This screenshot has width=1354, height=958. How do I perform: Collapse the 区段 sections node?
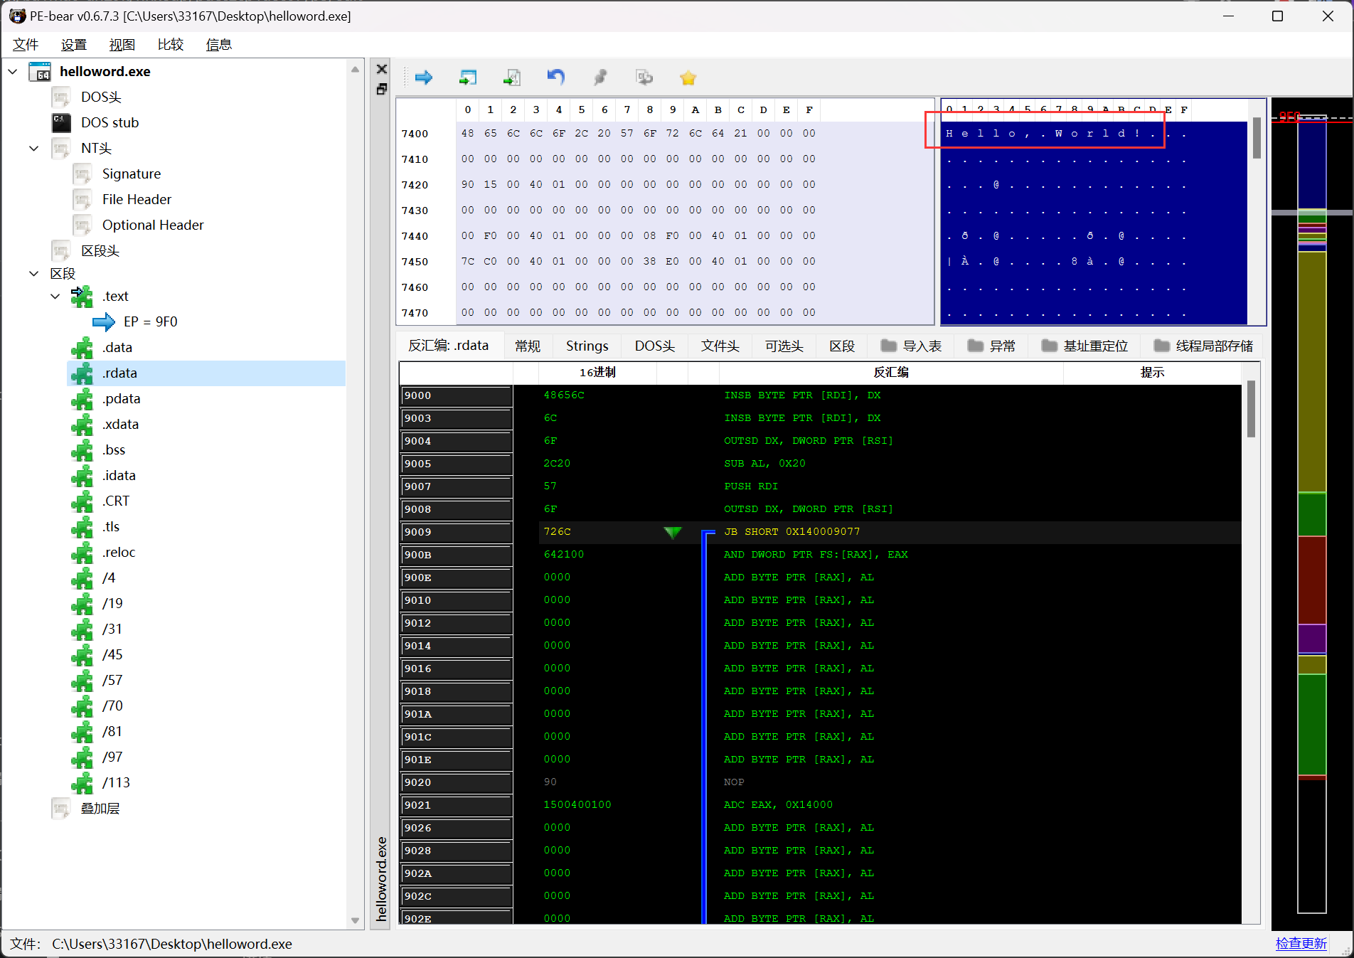pyautogui.click(x=33, y=273)
